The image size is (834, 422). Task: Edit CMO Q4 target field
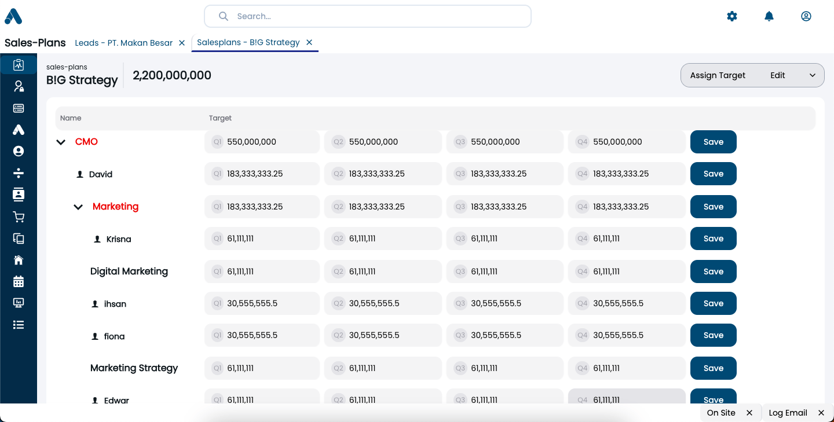627,142
